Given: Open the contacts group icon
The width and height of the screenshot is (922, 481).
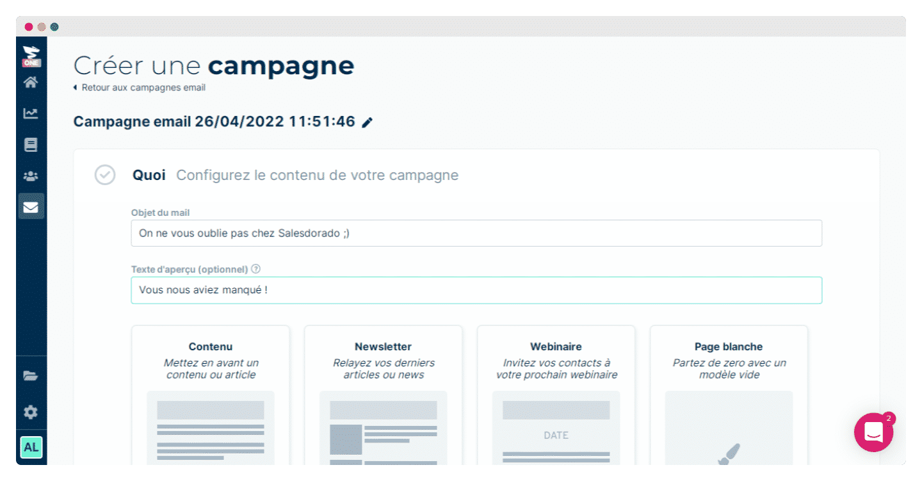Looking at the screenshot, I should pyautogui.click(x=31, y=175).
